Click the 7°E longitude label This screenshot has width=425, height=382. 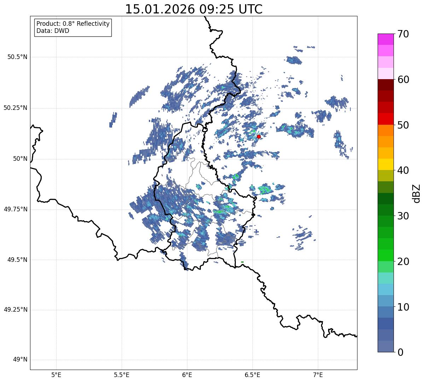click(318, 375)
